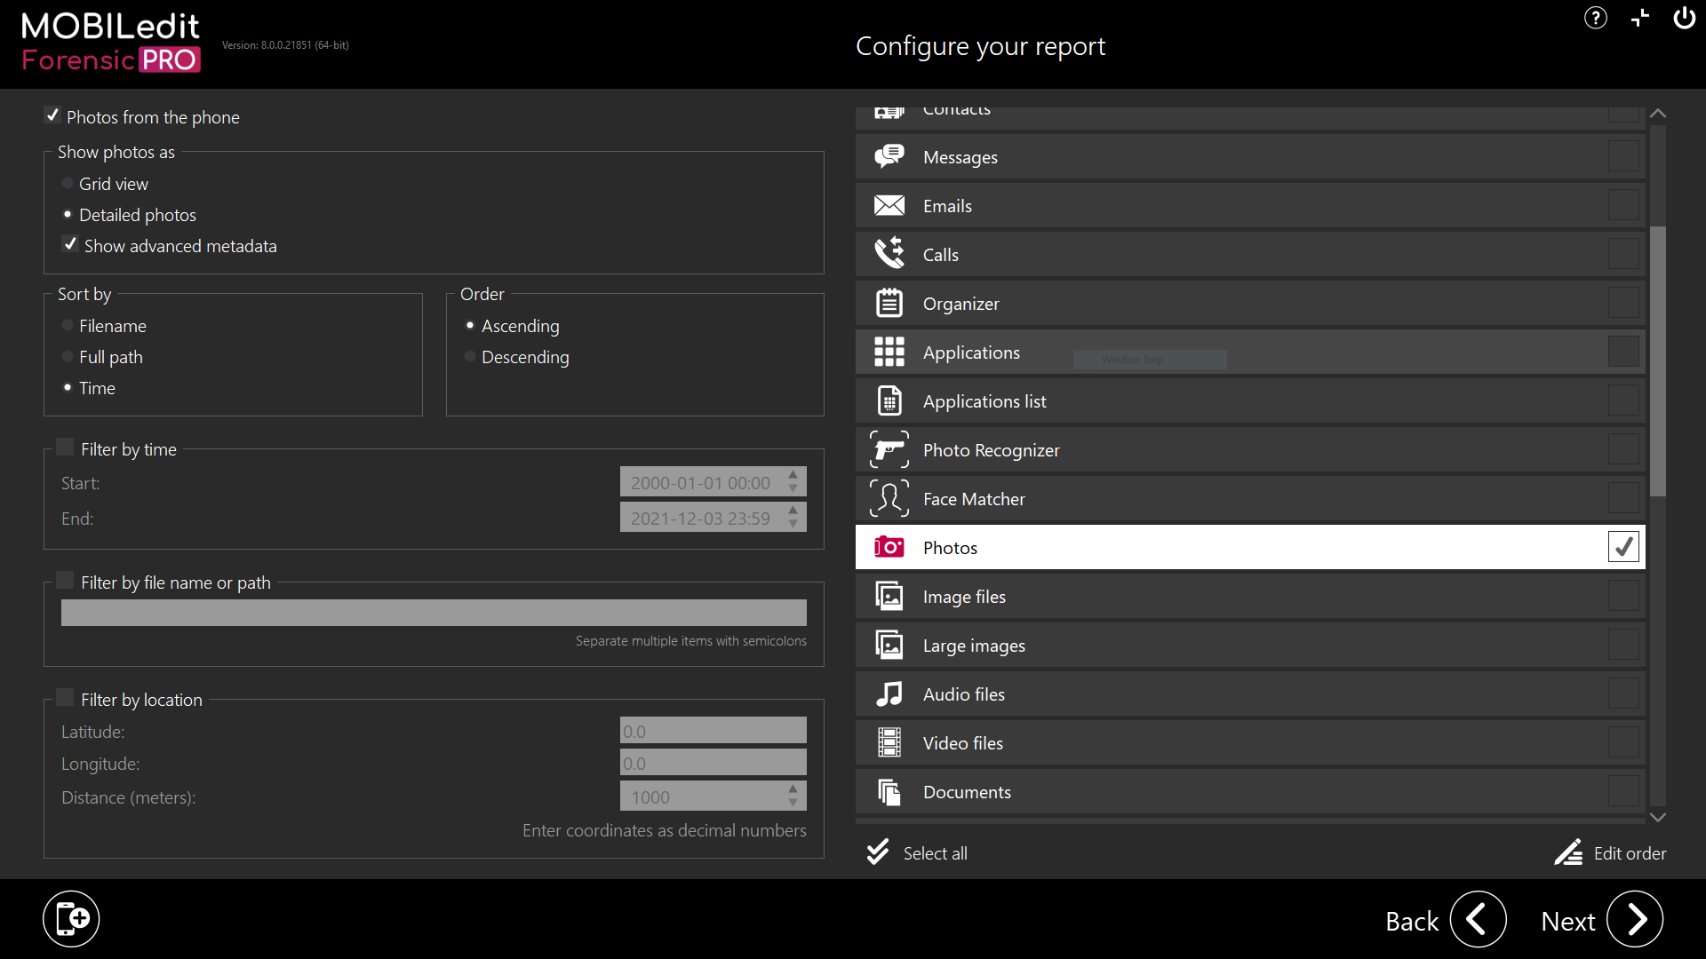
Task: Decrease the Distance meters value
Action: coord(793,804)
